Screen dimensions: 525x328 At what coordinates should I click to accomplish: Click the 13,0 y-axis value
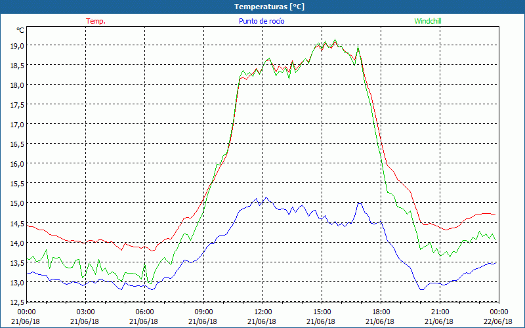17,283
